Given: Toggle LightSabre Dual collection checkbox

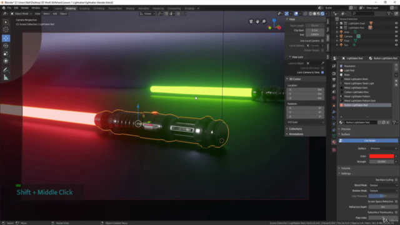Looking at the screenshot, I should coord(341,24).
